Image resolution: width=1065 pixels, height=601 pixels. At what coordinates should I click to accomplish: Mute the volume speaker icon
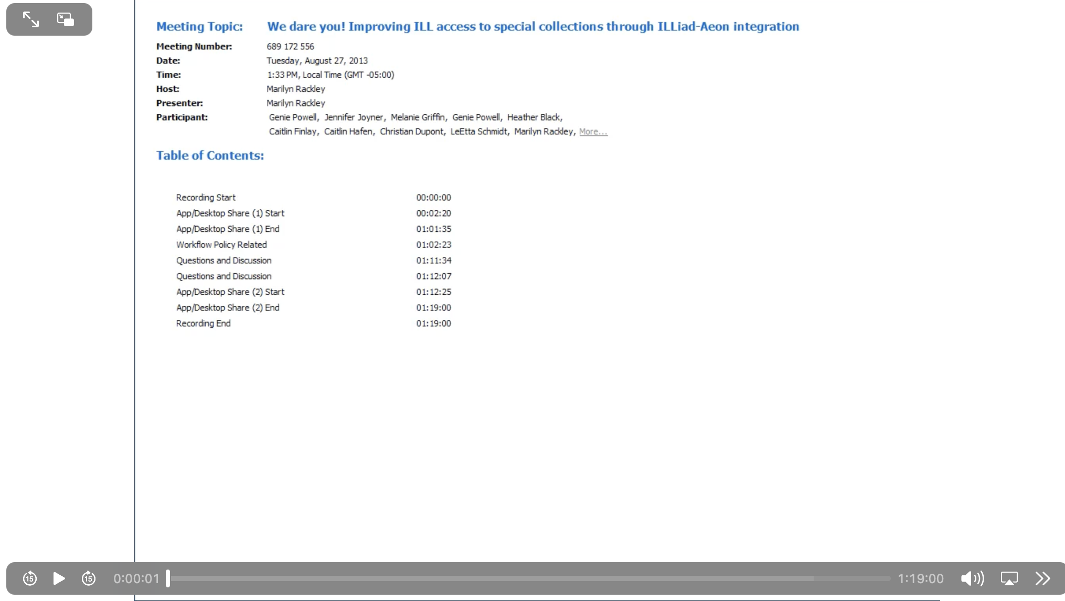click(x=972, y=578)
